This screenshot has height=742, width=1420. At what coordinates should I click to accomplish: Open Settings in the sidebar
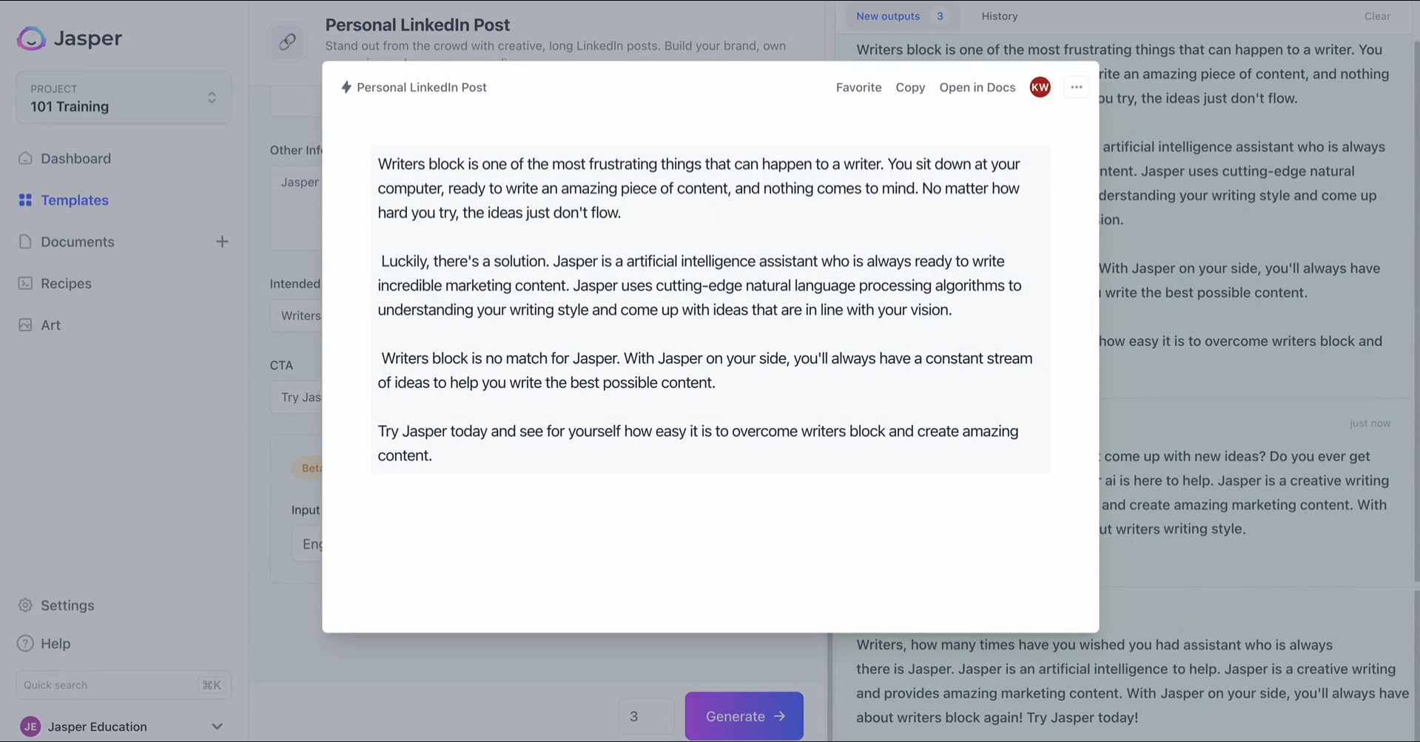click(x=67, y=605)
